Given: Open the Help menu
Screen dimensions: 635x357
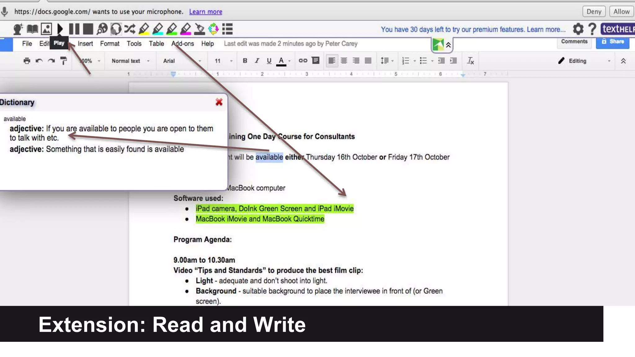Looking at the screenshot, I should click(207, 44).
